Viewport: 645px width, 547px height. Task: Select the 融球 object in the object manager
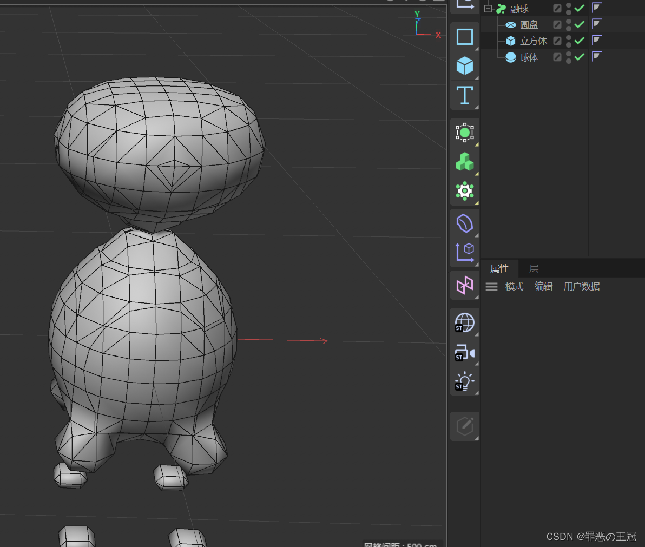[x=519, y=9]
